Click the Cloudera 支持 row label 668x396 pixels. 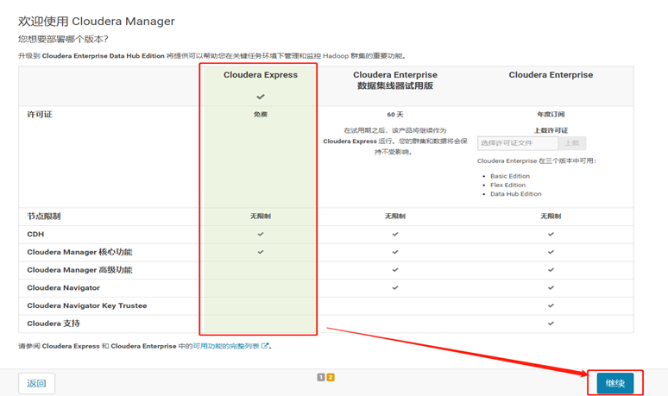(54, 324)
